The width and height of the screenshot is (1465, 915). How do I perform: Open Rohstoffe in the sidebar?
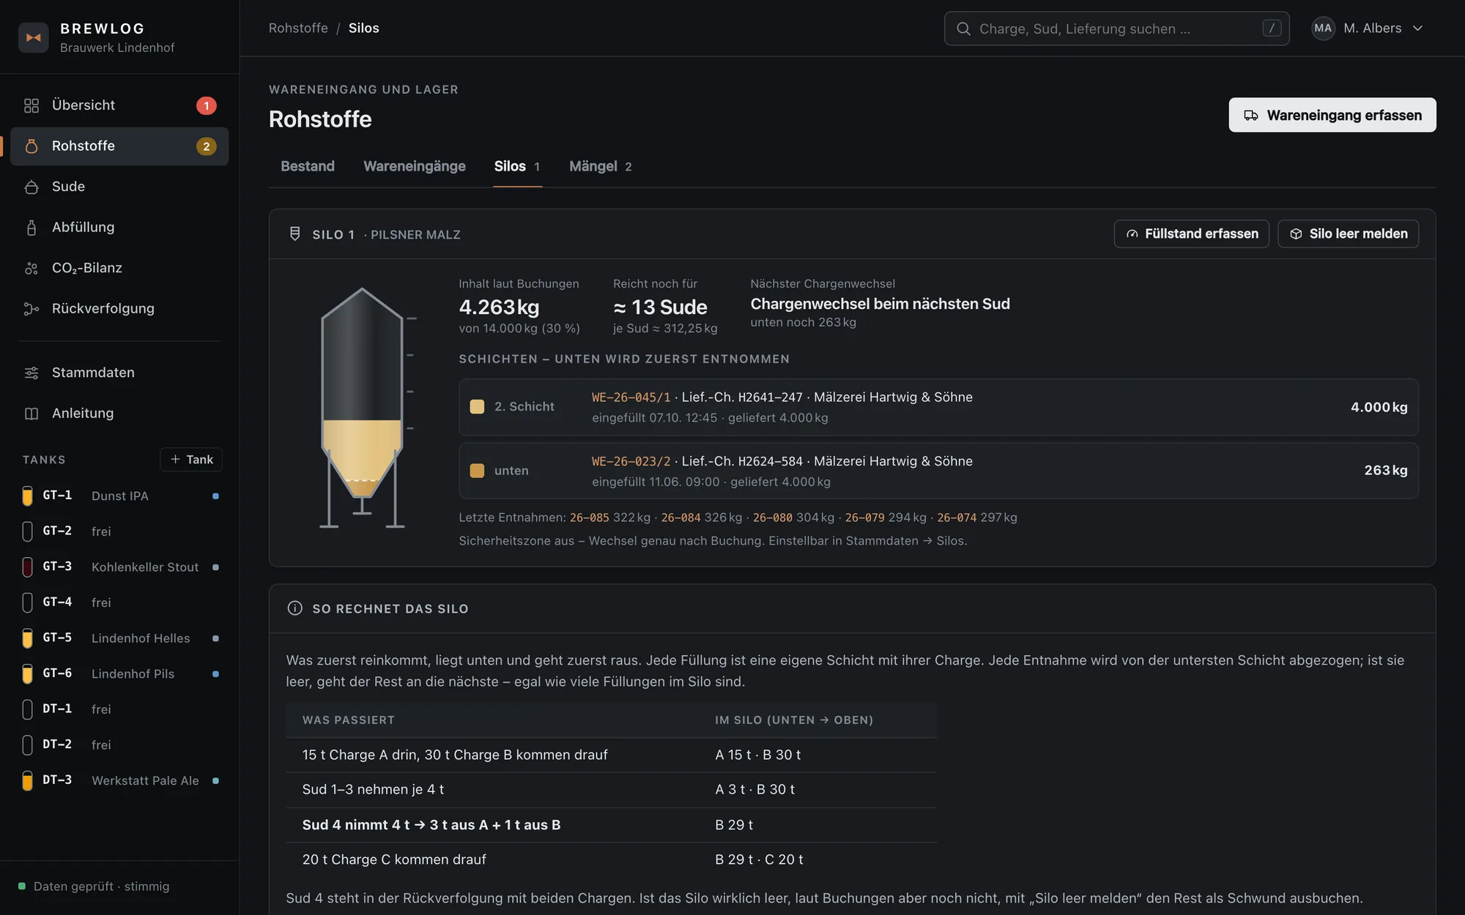pyautogui.click(x=119, y=146)
